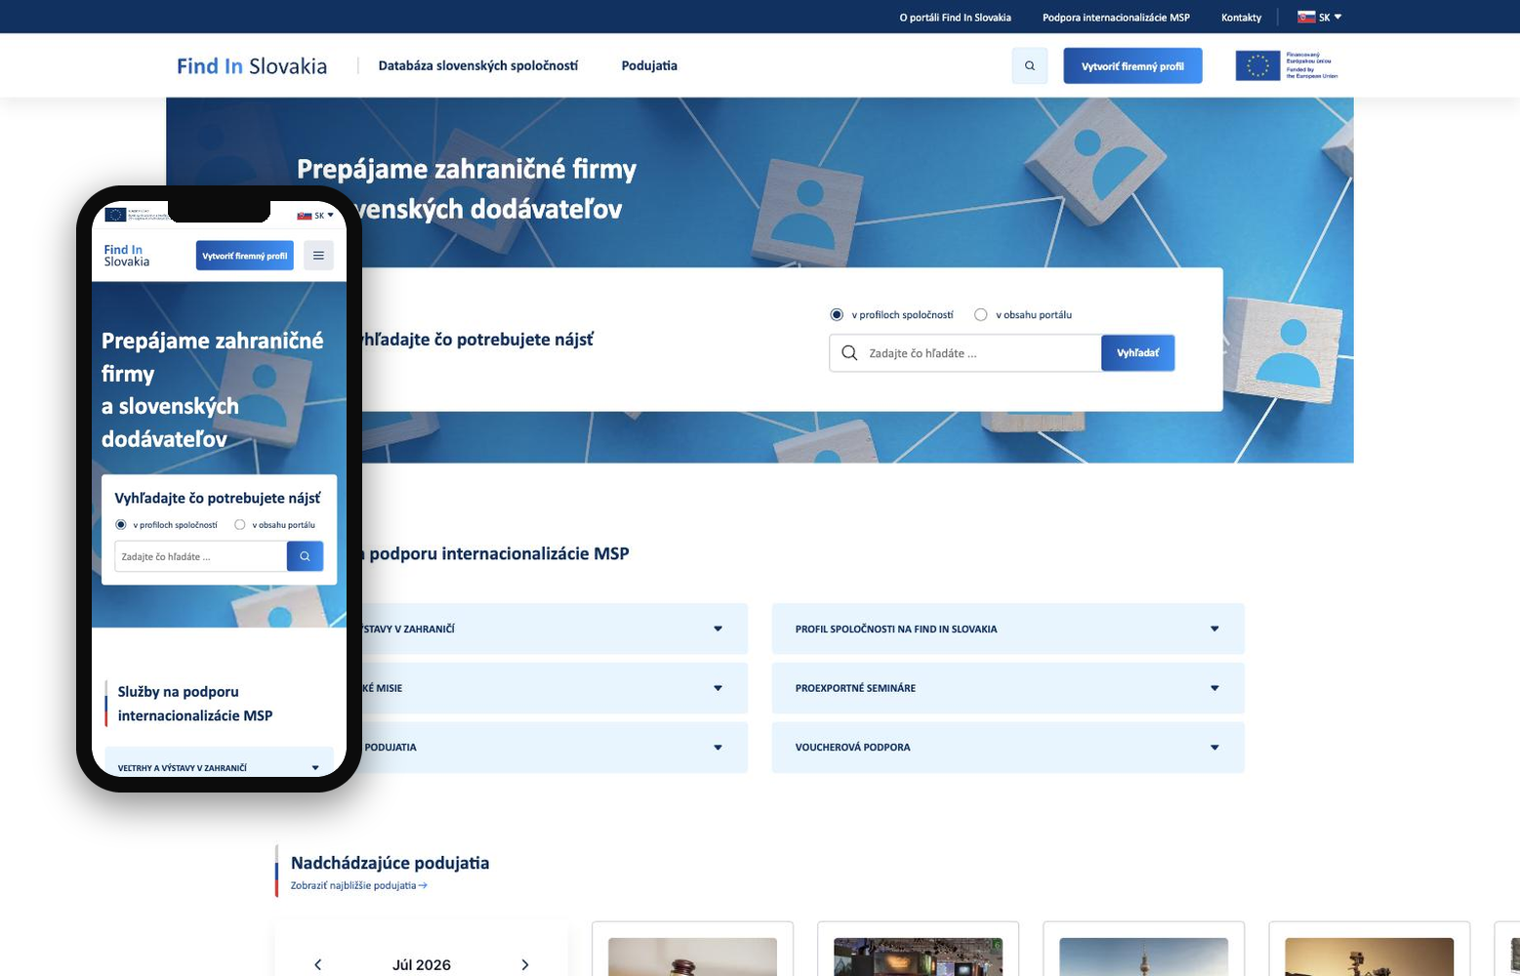Open 'O portáli Find In Slovakia' top link

[x=956, y=18]
